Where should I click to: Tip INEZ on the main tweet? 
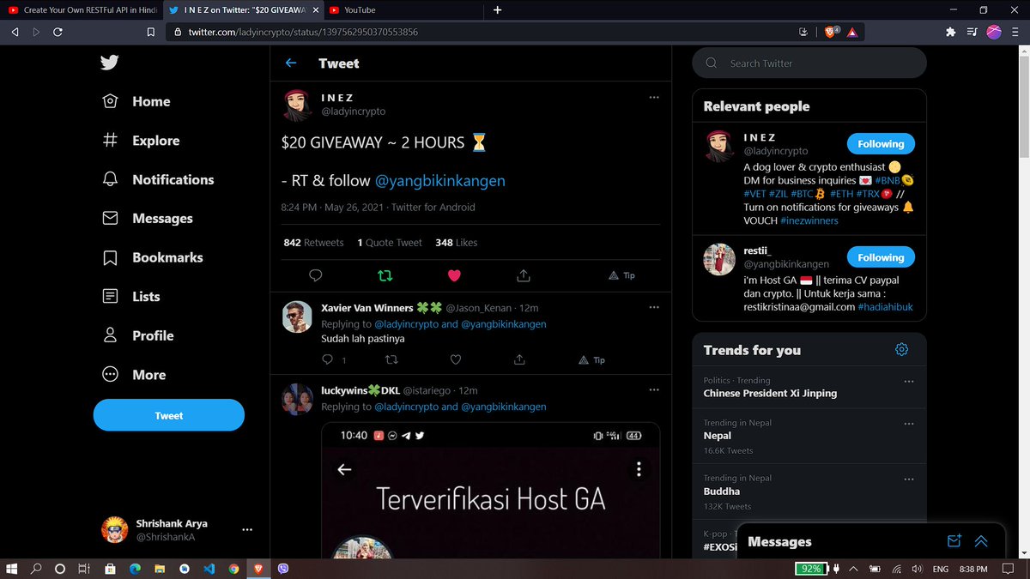pyautogui.click(x=621, y=275)
